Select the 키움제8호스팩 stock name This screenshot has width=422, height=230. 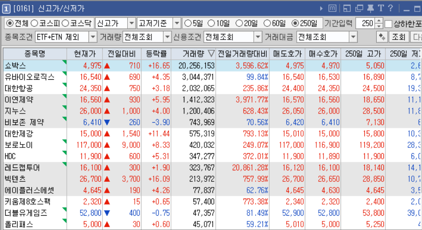point(28,202)
